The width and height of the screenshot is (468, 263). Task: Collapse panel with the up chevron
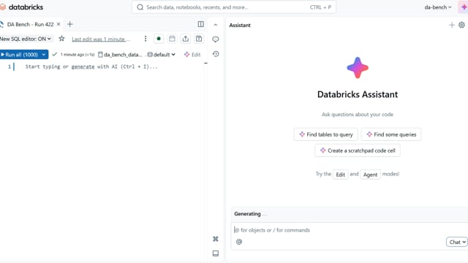216,25
